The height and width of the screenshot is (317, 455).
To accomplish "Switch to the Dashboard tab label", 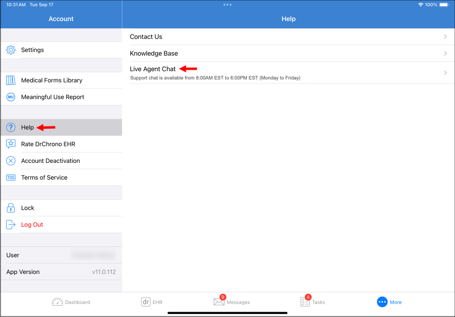I will tap(78, 302).
